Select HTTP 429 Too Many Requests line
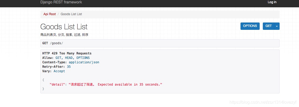Screen dimensions: 299x107 pos(67,53)
